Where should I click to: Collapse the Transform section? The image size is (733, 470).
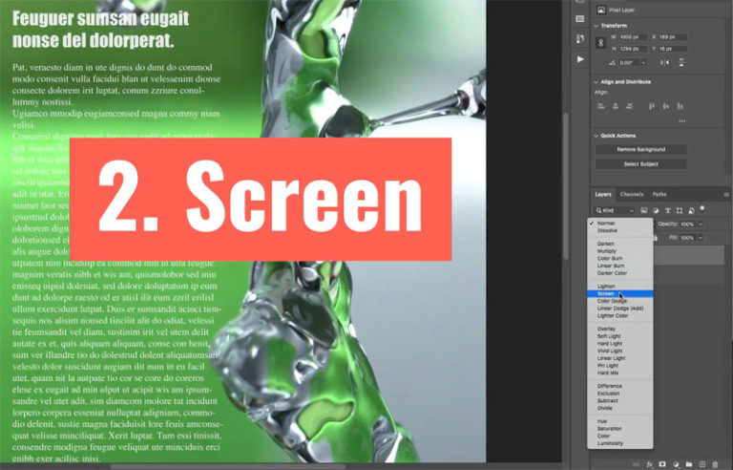coord(595,26)
